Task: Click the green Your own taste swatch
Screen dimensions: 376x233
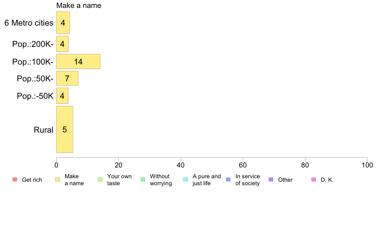Action: pos(100,180)
